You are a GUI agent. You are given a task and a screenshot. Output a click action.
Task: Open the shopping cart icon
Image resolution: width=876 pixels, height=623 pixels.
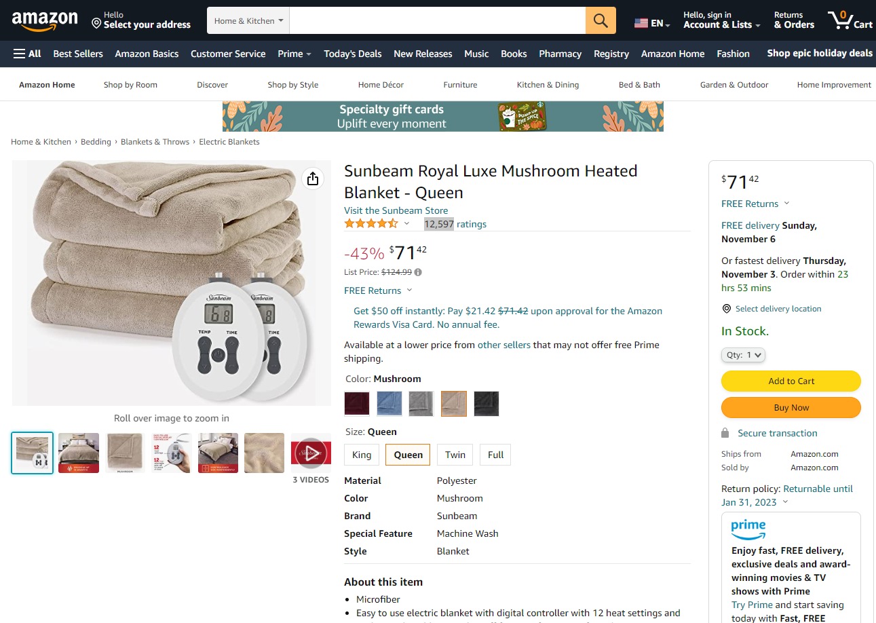(849, 20)
